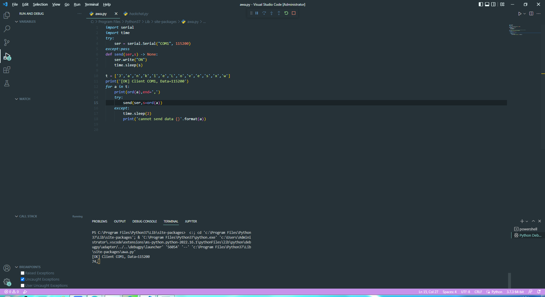Open the Terminal menu
This screenshot has height=297, width=545.
tap(91, 4)
